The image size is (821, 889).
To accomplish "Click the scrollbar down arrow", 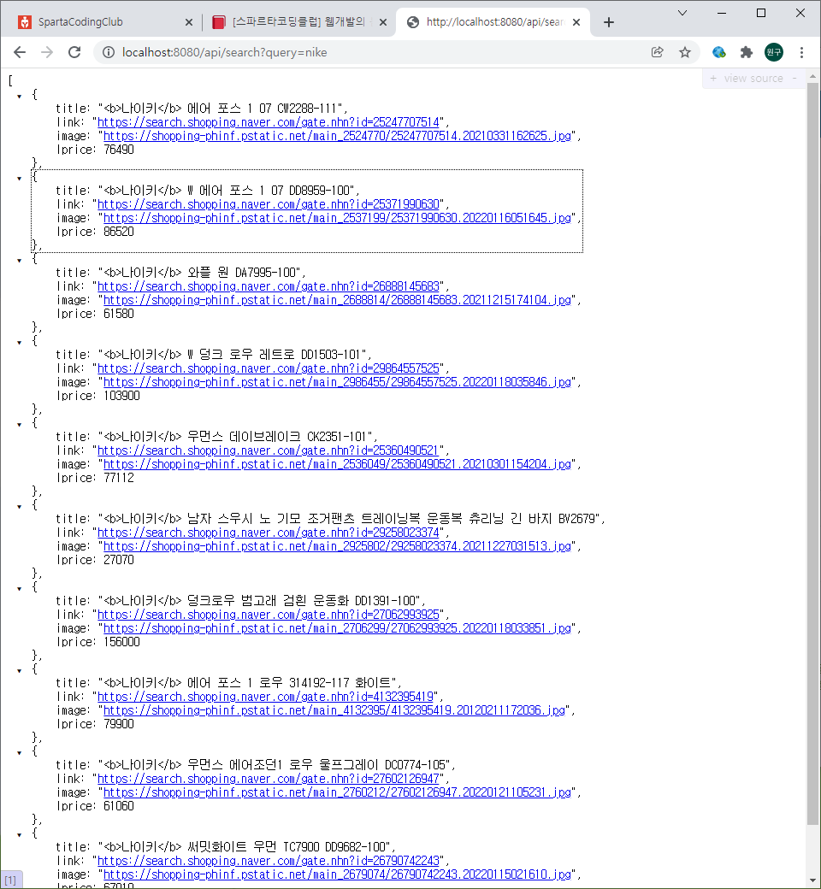I will point(812,882).
